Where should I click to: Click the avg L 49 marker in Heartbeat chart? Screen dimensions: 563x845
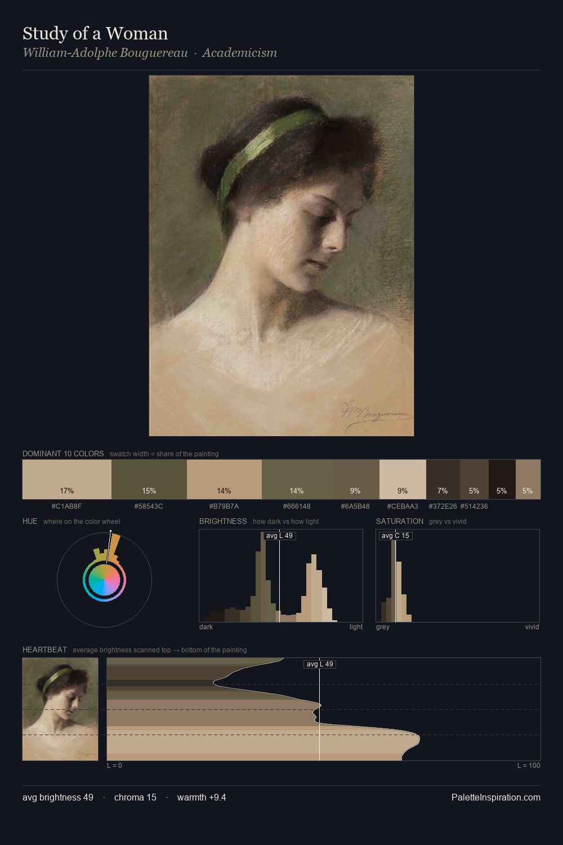(320, 664)
